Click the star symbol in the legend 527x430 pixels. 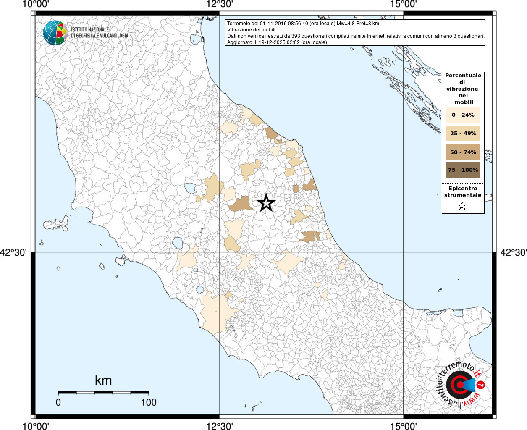(x=462, y=206)
